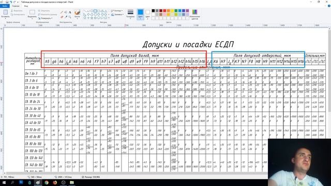This screenshot has width=331, height=186.
Task: Click the Undo arrow in the title bar
Action: (11, 2)
